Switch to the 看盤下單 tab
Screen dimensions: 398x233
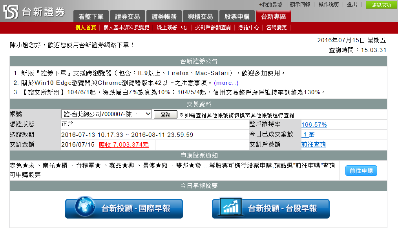(91, 17)
